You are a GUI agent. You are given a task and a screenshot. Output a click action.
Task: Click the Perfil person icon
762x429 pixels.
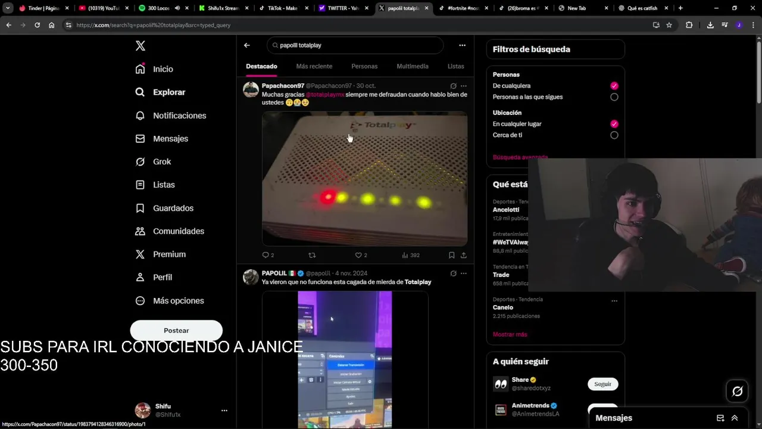[x=140, y=277]
